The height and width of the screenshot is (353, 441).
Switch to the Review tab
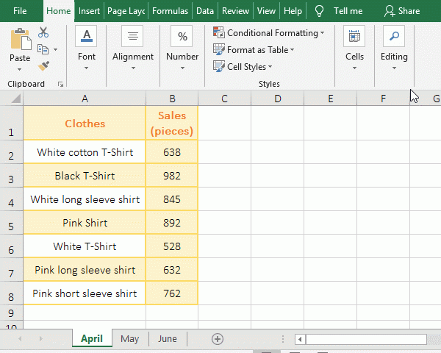(x=235, y=11)
